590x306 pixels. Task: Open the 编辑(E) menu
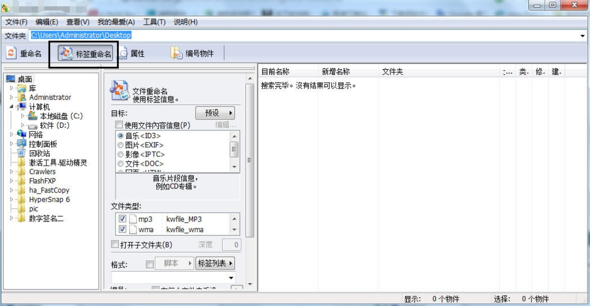[x=46, y=22]
